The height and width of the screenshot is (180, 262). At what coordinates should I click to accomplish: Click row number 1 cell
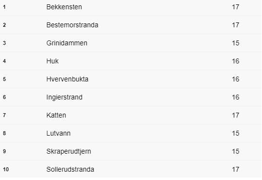pos(4,7)
